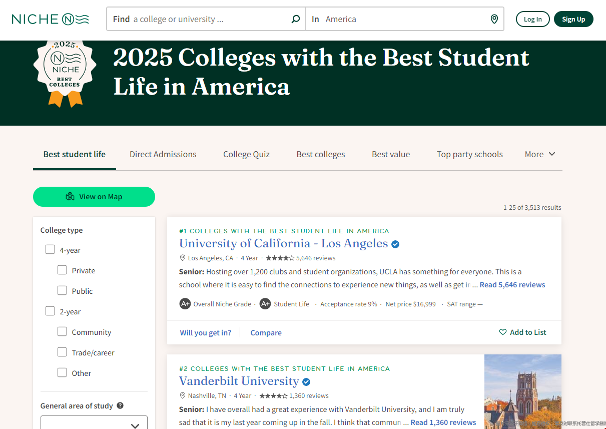Click the Nashville, TN location pin icon
606x429 pixels.
(x=183, y=395)
